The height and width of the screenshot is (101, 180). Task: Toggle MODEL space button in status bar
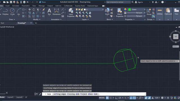[x=102, y=98]
